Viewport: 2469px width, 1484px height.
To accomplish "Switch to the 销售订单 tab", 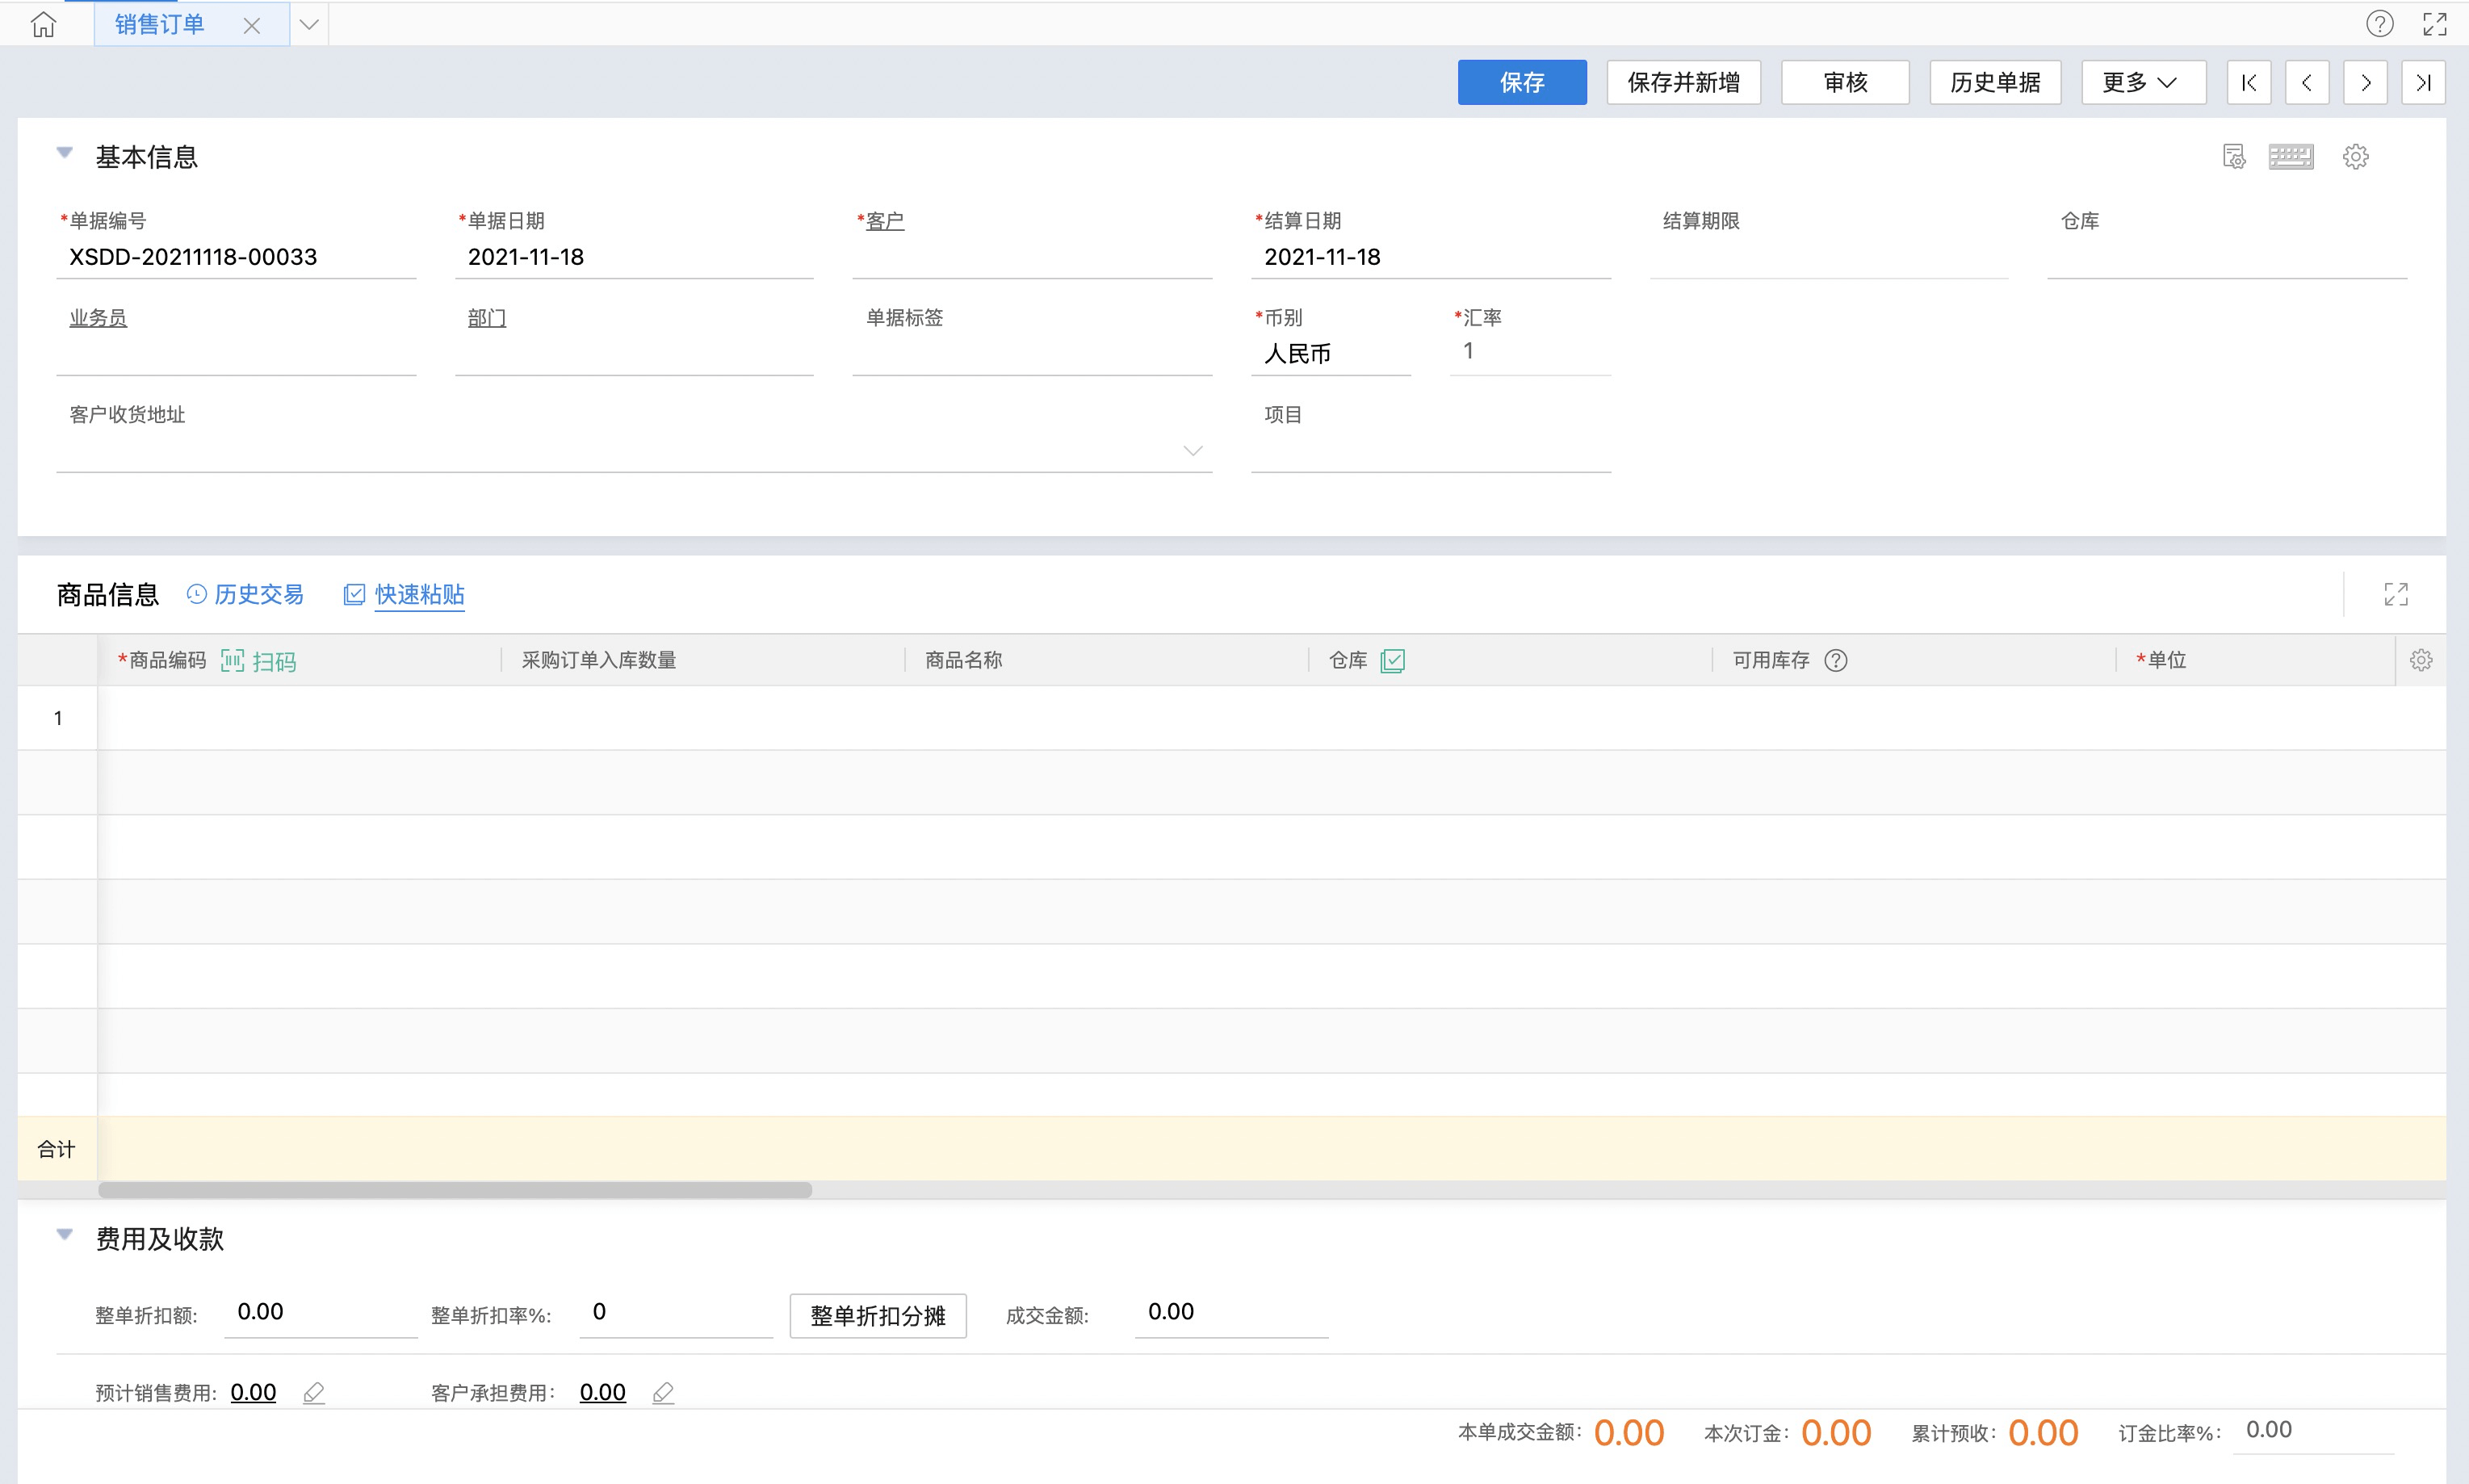I will [x=160, y=24].
